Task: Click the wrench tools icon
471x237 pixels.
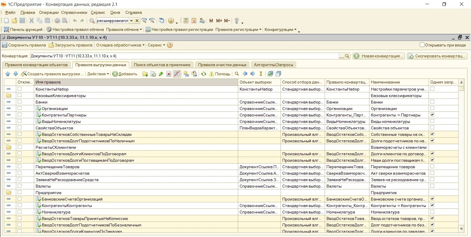Action: point(236,21)
